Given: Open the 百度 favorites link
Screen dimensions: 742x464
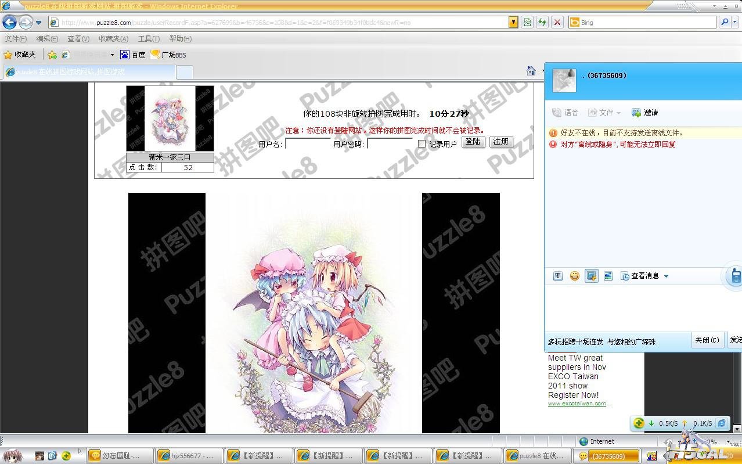Looking at the screenshot, I should click(133, 55).
